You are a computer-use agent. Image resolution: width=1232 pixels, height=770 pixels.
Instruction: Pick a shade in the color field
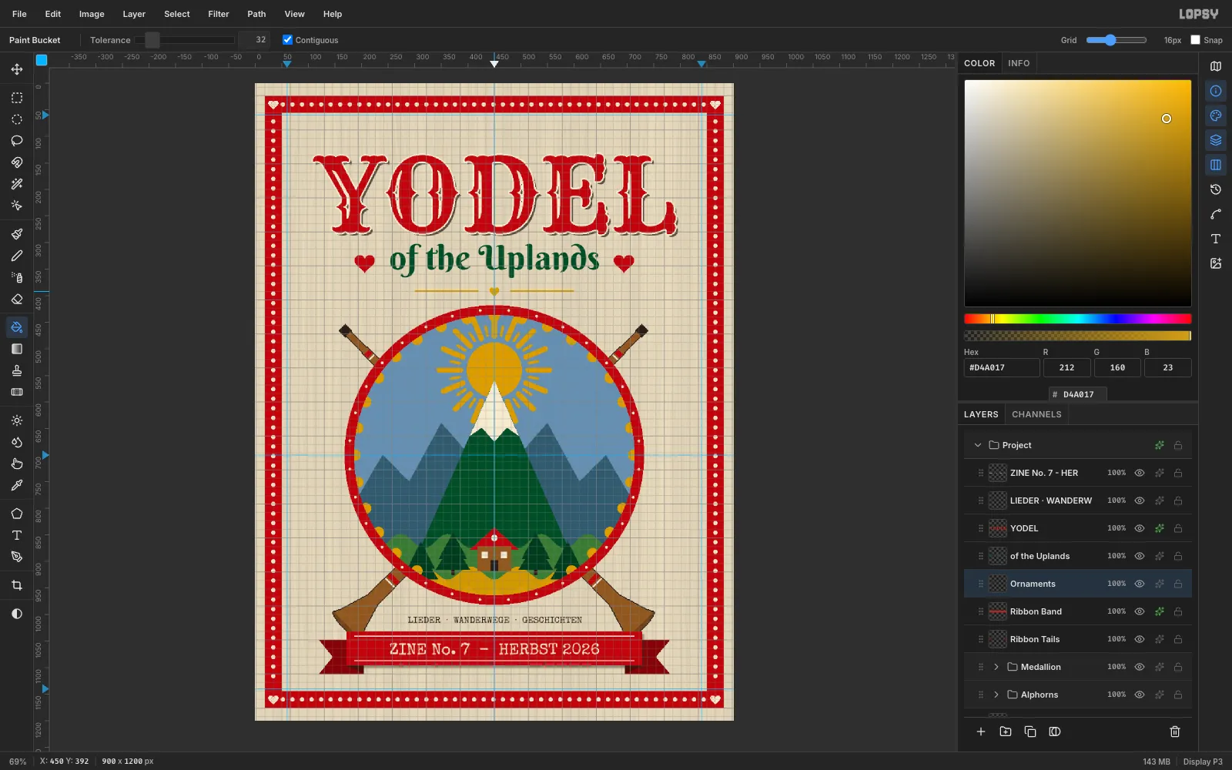[1078, 193]
